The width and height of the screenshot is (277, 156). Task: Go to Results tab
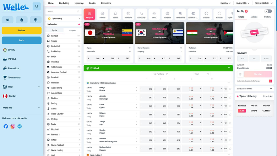point(92,3)
